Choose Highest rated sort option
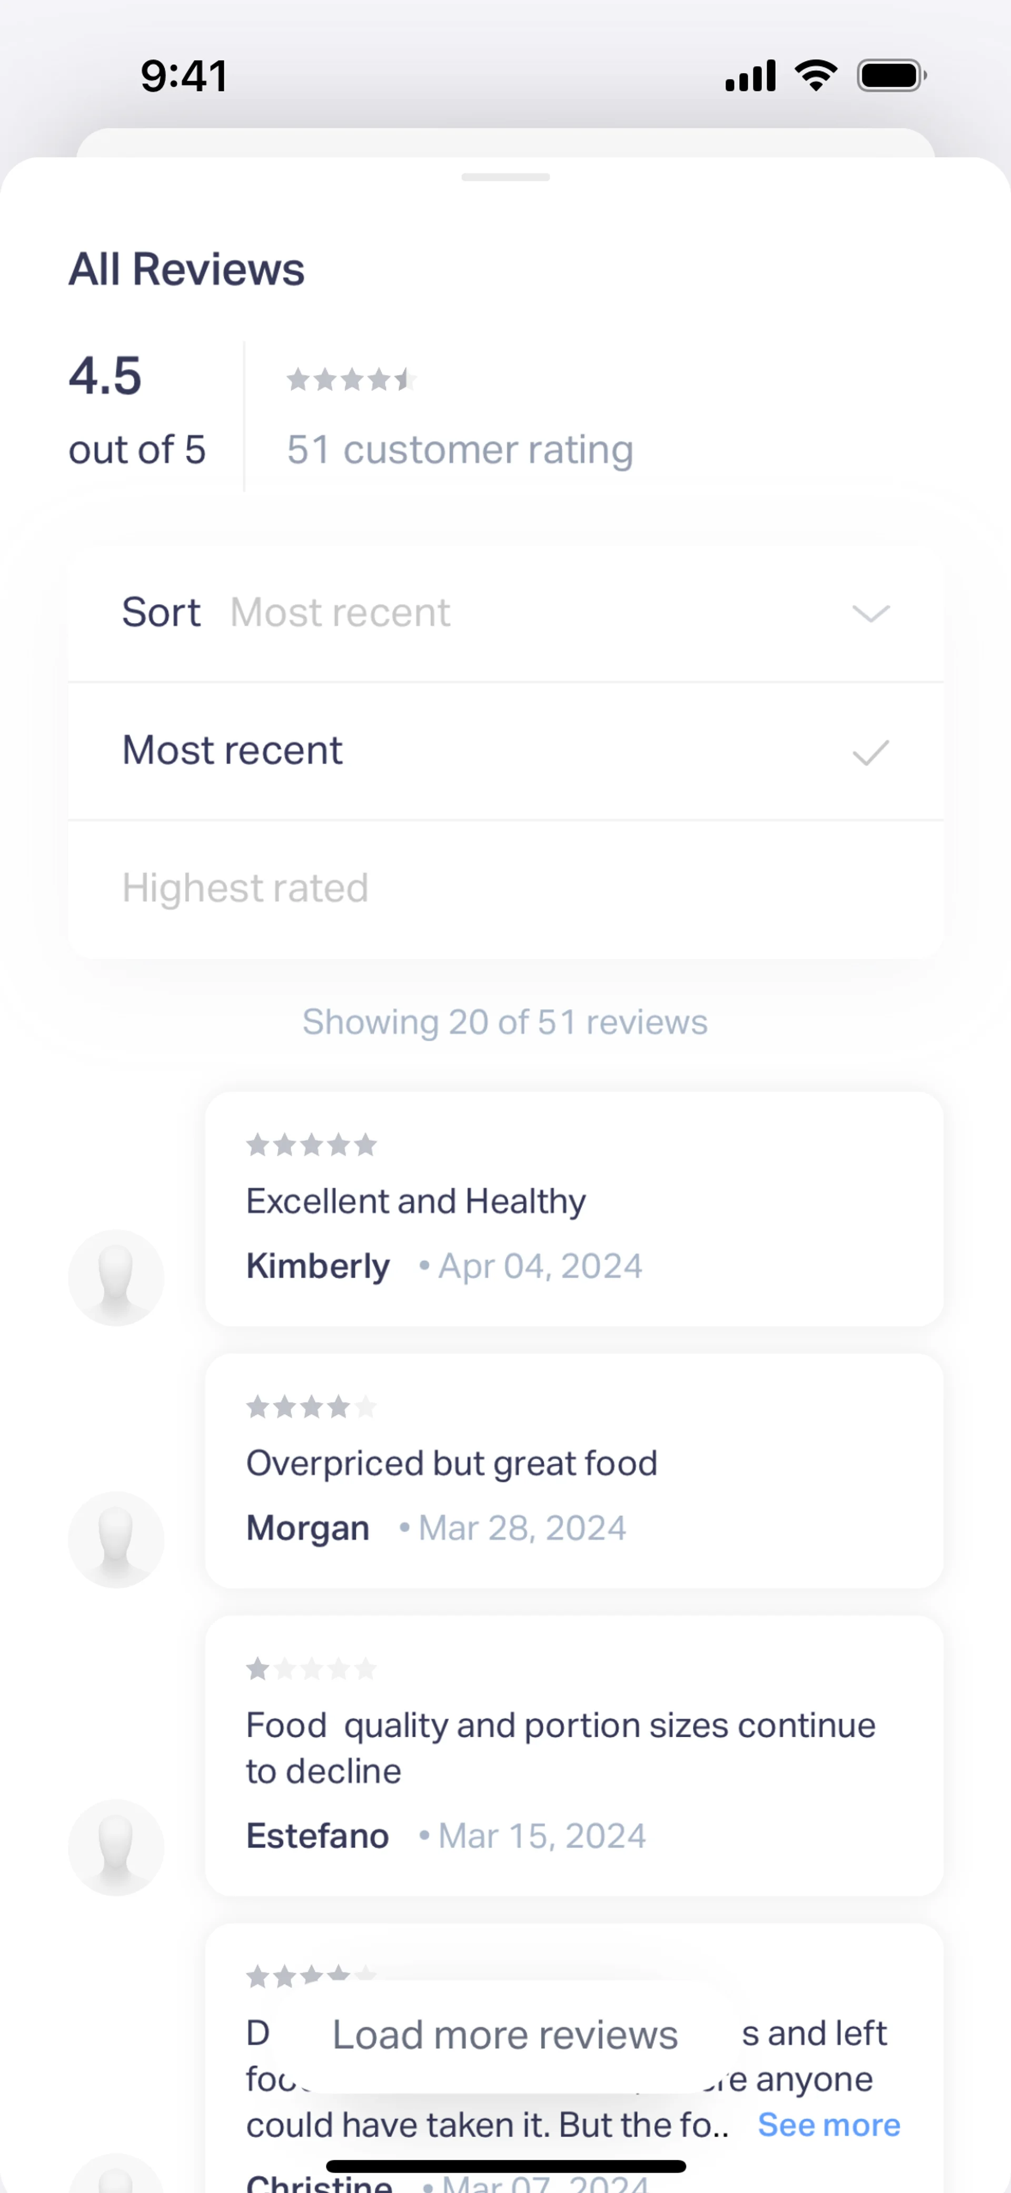The height and width of the screenshot is (2193, 1011). click(x=245, y=889)
